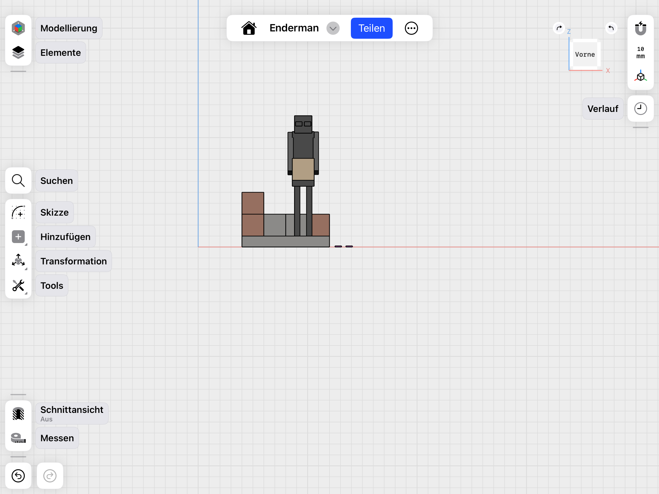Click the Enderman document title
The width and height of the screenshot is (659, 494).
point(294,28)
